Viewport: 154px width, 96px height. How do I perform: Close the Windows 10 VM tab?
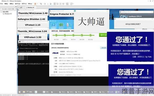point(35,7)
